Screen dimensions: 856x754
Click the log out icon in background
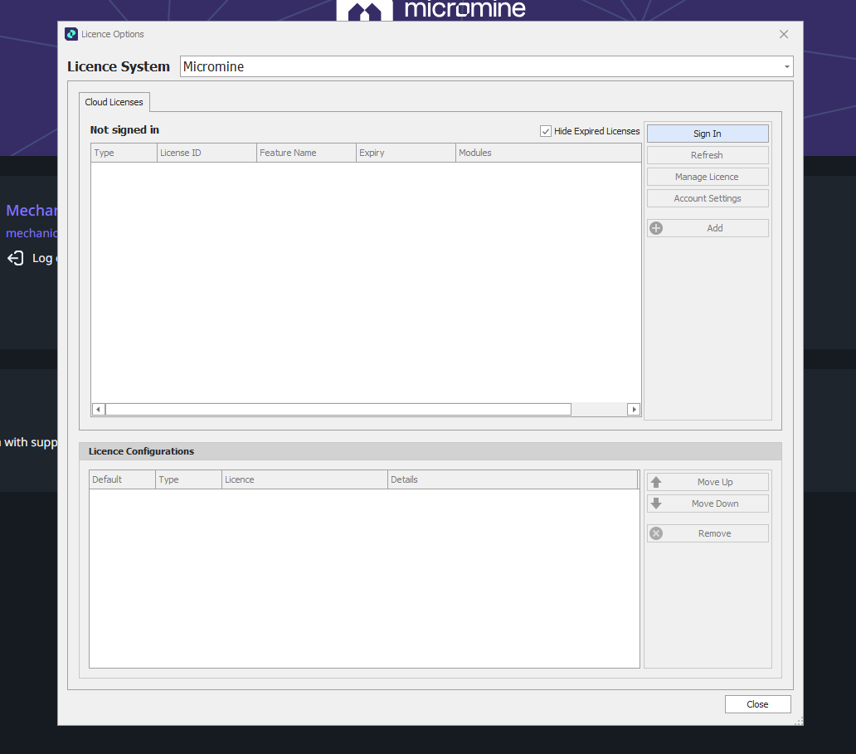pos(15,258)
